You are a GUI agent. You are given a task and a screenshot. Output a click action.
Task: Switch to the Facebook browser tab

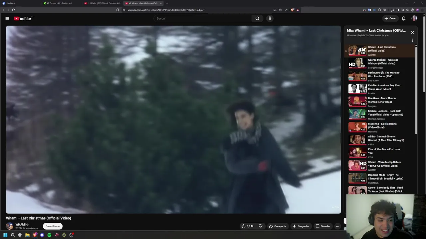pyautogui.click(x=20, y=3)
